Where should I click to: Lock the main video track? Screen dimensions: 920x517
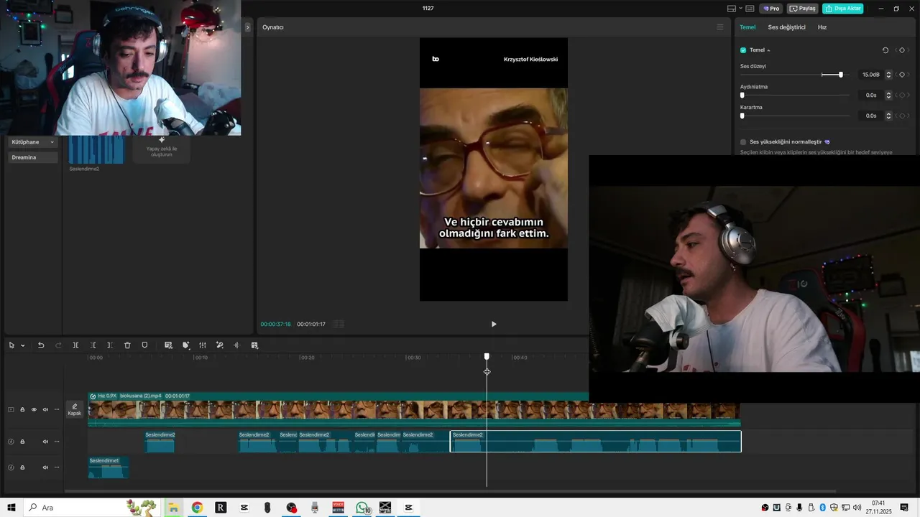[x=22, y=409]
